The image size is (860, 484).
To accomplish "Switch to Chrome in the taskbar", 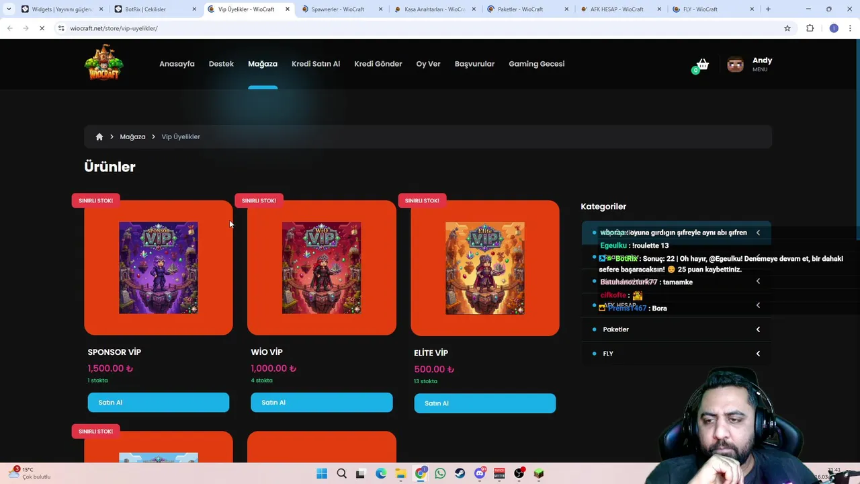I will [x=421, y=474].
